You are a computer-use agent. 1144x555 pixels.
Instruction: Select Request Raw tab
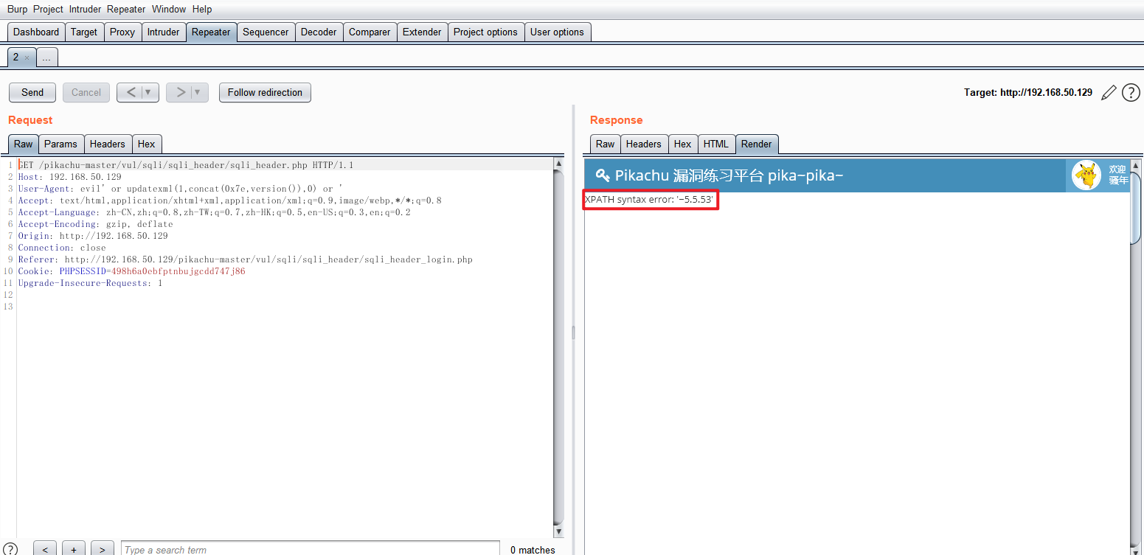point(24,144)
